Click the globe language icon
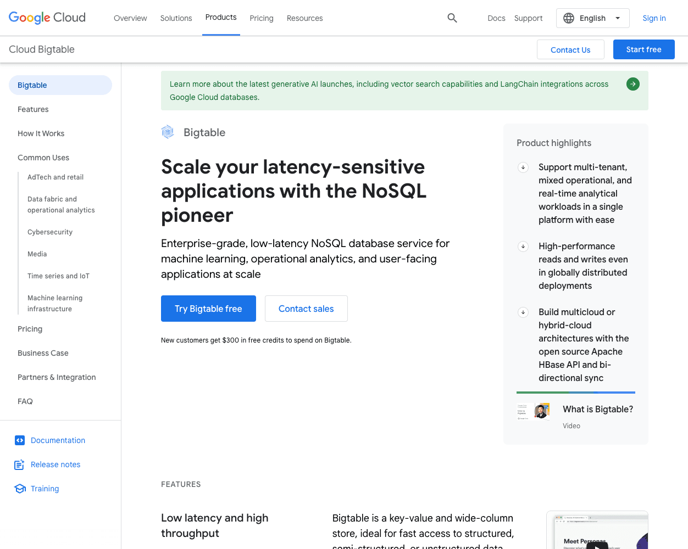The width and height of the screenshot is (688, 549). pyautogui.click(x=569, y=18)
